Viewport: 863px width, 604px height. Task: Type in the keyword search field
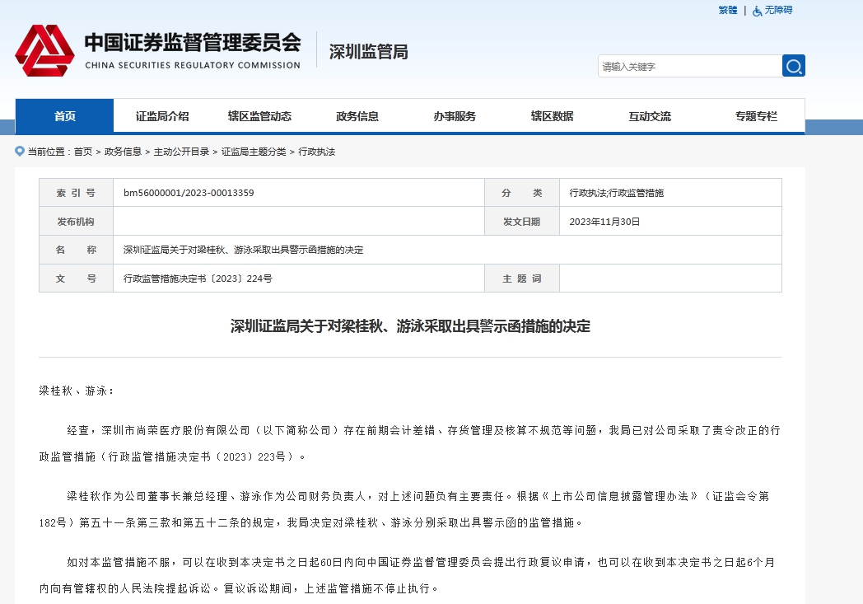[688, 67]
